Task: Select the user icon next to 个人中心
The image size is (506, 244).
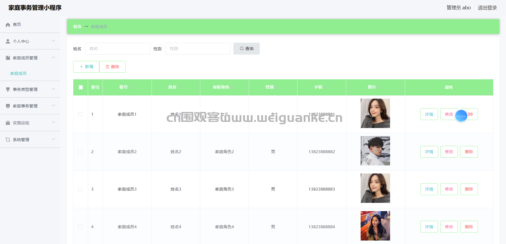Action: pos(7,41)
